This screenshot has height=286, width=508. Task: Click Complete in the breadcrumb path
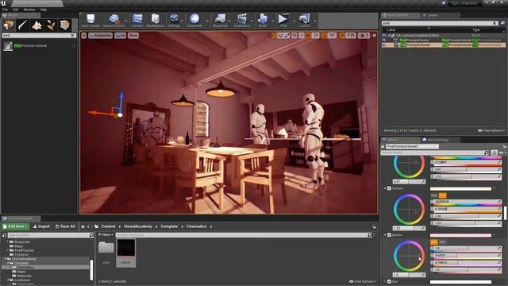169,226
